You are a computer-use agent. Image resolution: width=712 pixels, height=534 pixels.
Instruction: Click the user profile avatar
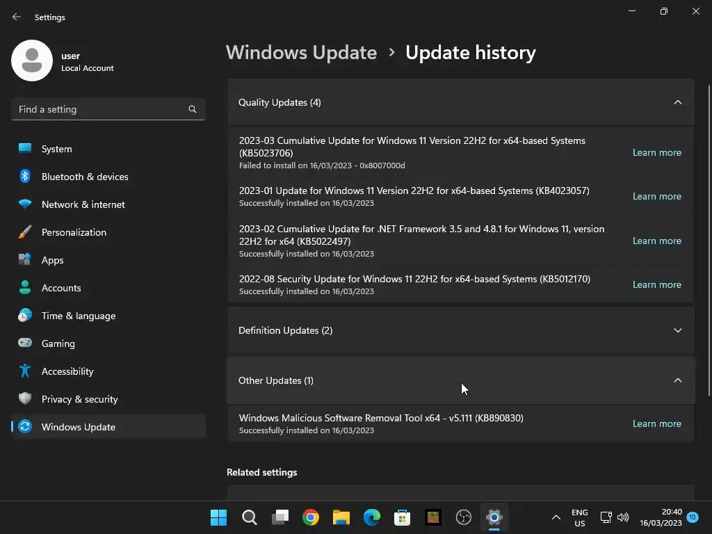(x=32, y=60)
